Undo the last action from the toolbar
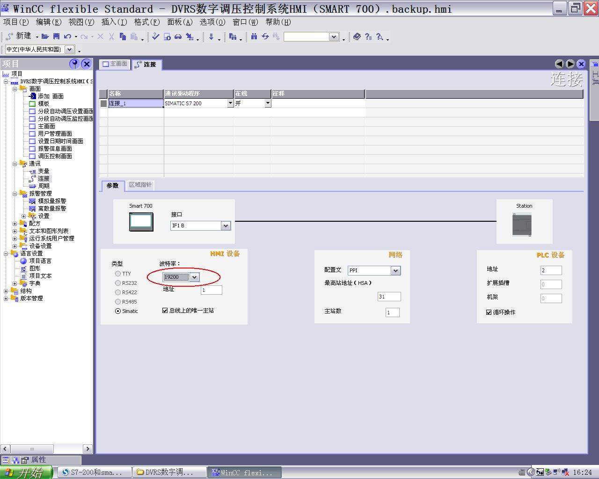 point(67,36)
